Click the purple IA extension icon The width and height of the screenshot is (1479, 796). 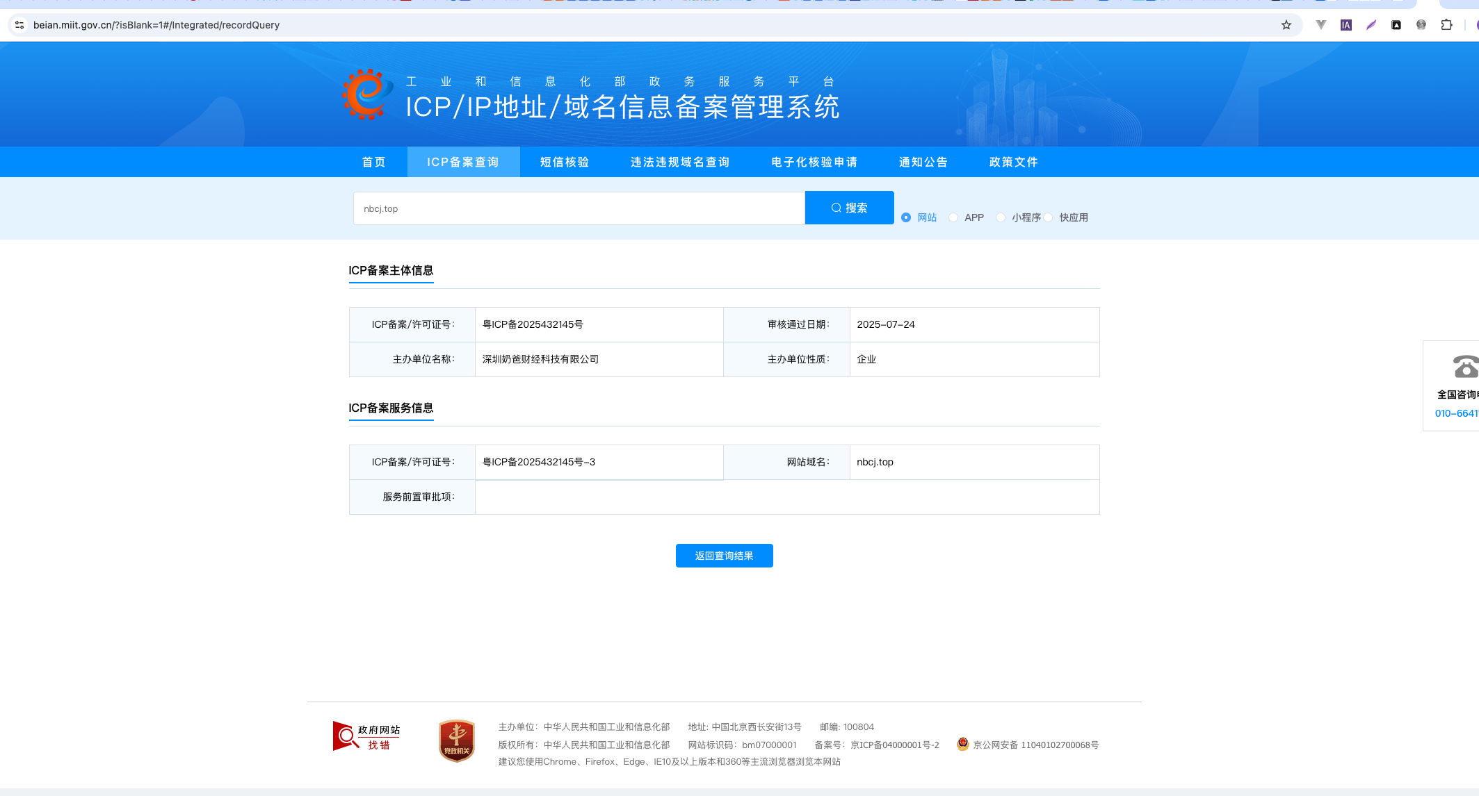[1346, 25]
